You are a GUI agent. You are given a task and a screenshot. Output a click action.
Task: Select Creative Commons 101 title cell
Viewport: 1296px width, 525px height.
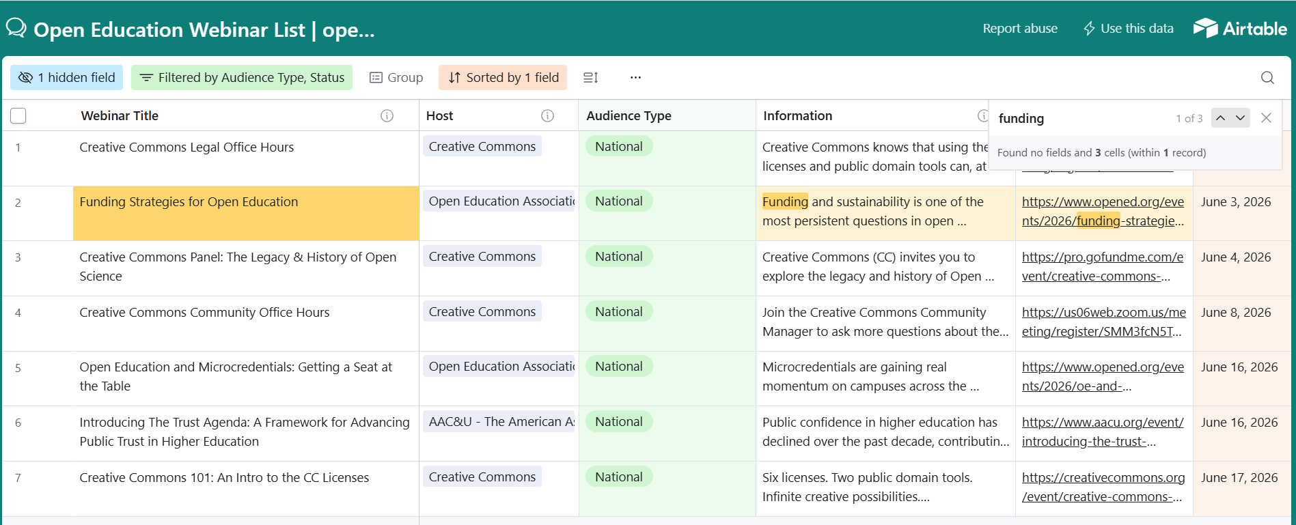coord(246,489)
